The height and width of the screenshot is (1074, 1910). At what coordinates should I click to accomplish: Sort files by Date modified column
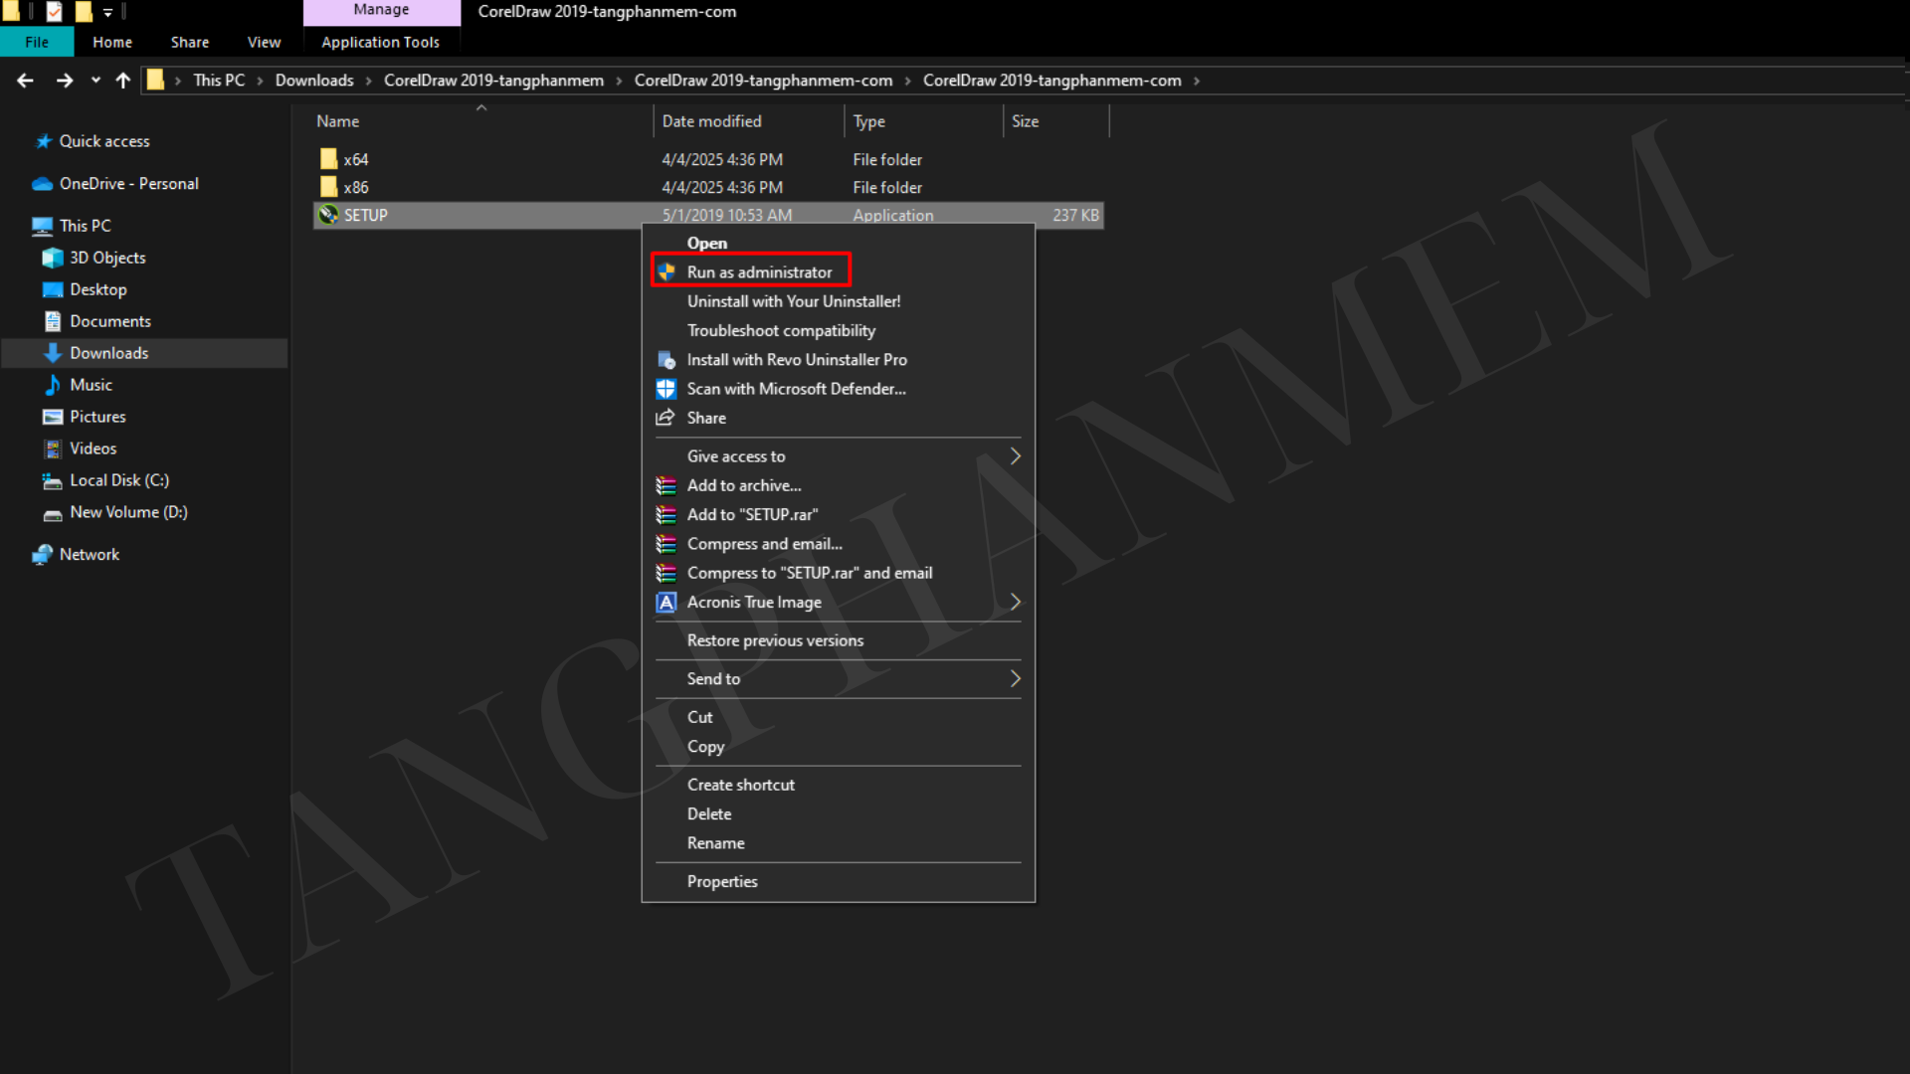click(x=712, y=121)
